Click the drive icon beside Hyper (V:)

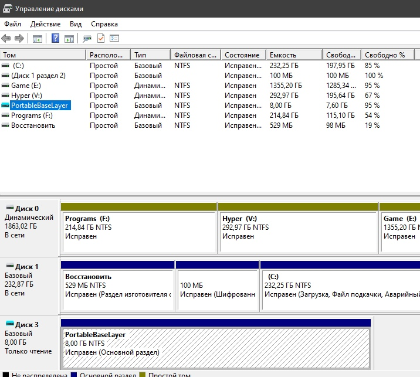[x=5, y=96]
